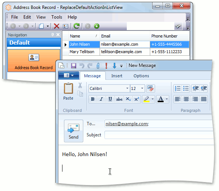The height and width of the screenshot is (191, 219).
Task: Toggle Bold formatting
Action: click(93, 99)
